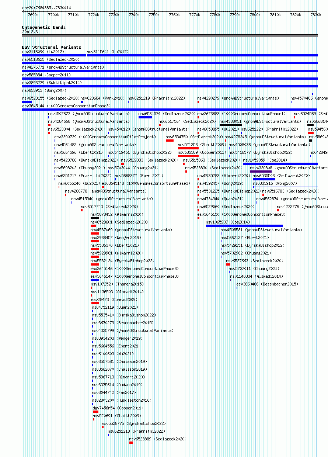Select long blue bar of nsv1065907 (Coe2014)

pos(244,226)
